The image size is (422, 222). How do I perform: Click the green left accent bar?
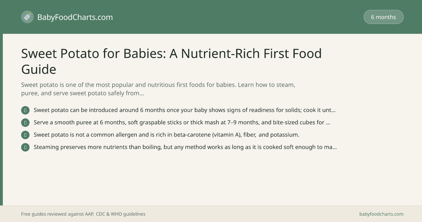tap(1, 119)
